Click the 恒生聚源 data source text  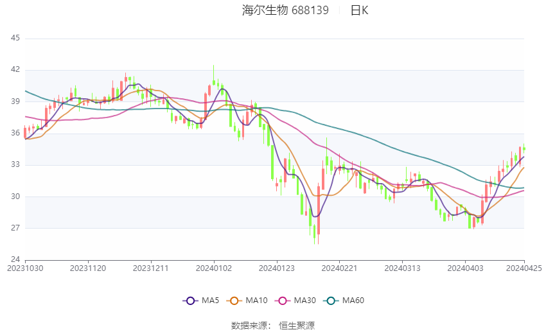tap(297, 326)
